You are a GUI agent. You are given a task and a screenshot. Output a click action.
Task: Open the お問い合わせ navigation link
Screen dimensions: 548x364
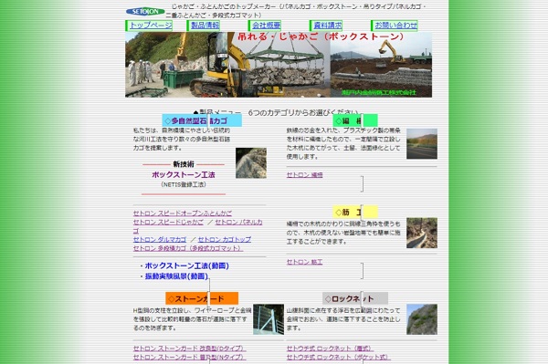click(x=396, y=26)
